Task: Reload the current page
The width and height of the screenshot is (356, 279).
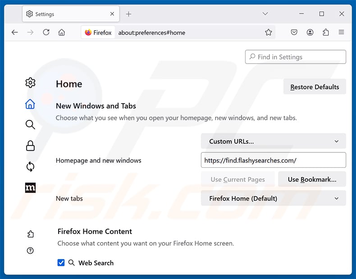Action: [46, 32]
